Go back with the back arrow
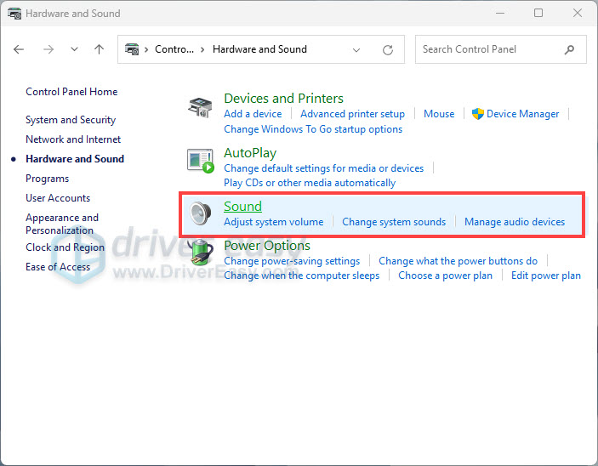 tap(19, 49)
